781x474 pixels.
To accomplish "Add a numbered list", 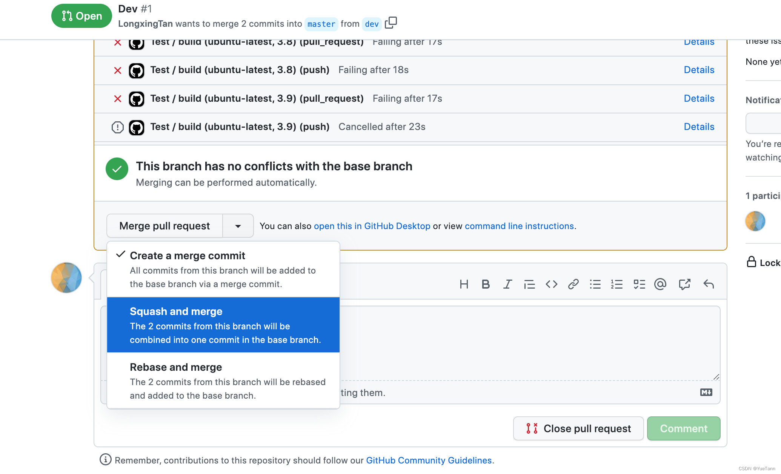I will tap(617, 284).
